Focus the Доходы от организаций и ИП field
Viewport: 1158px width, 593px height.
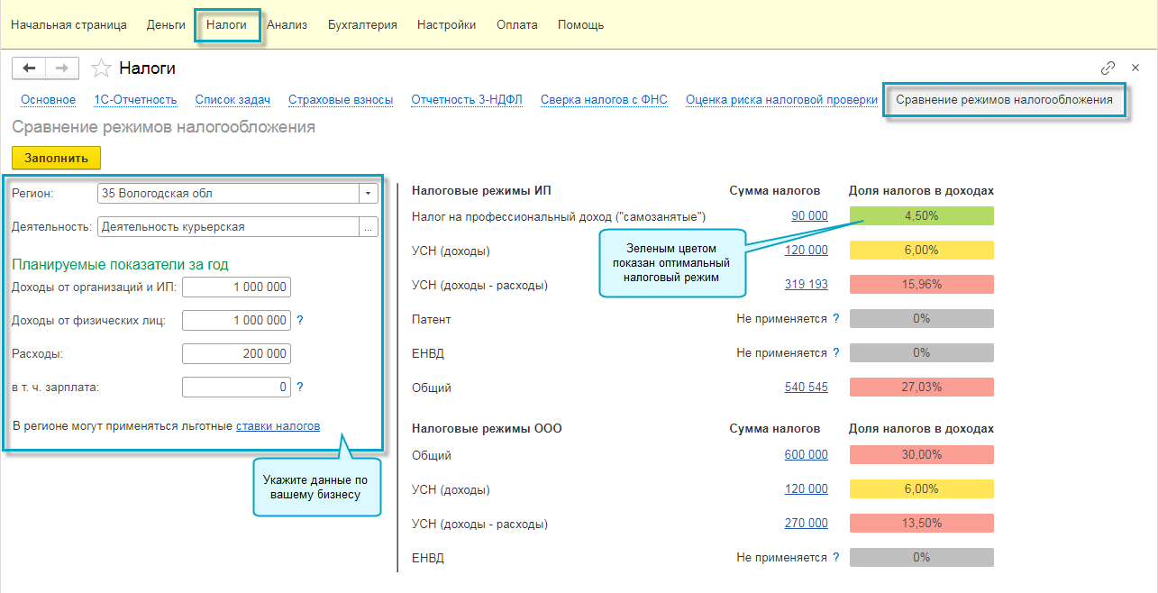pyautogui.click(x=236, y=287)
